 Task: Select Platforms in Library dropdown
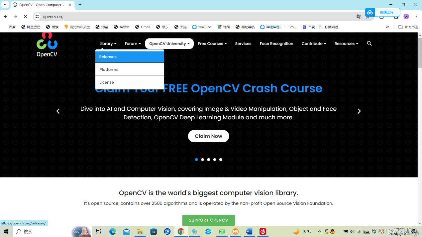(x=130, y=69)
